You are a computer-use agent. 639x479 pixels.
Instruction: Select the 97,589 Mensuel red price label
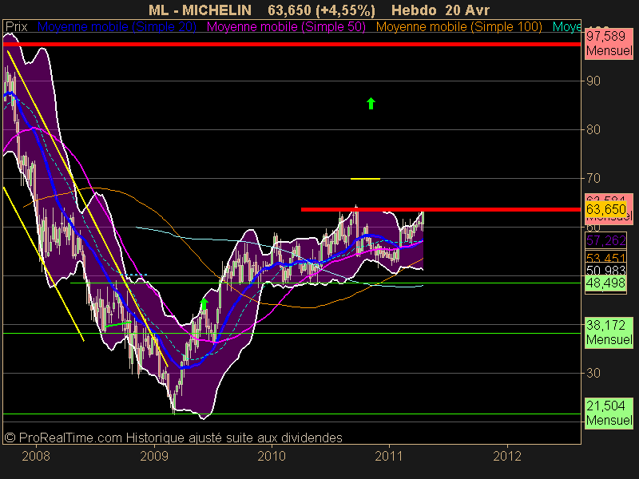click(609, 44)
